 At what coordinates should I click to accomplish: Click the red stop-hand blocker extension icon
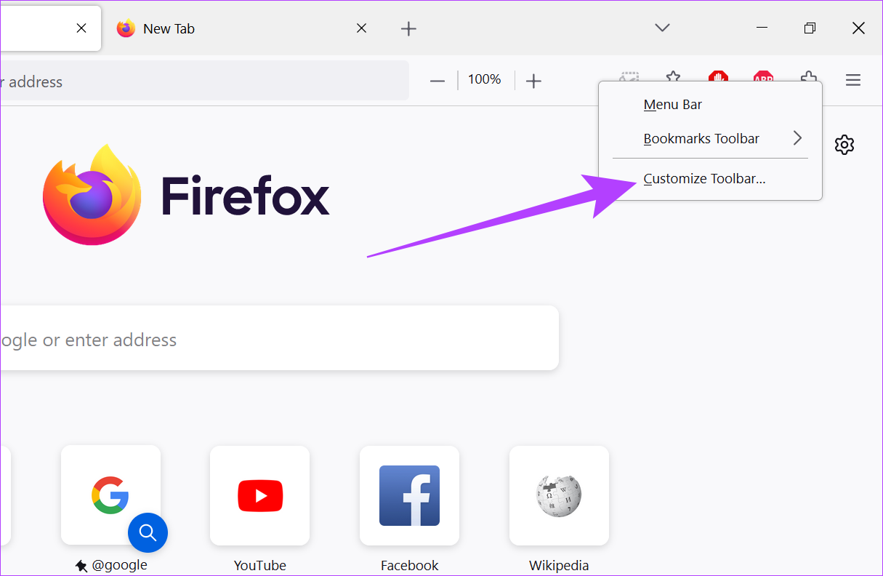(x=718, y=78)
